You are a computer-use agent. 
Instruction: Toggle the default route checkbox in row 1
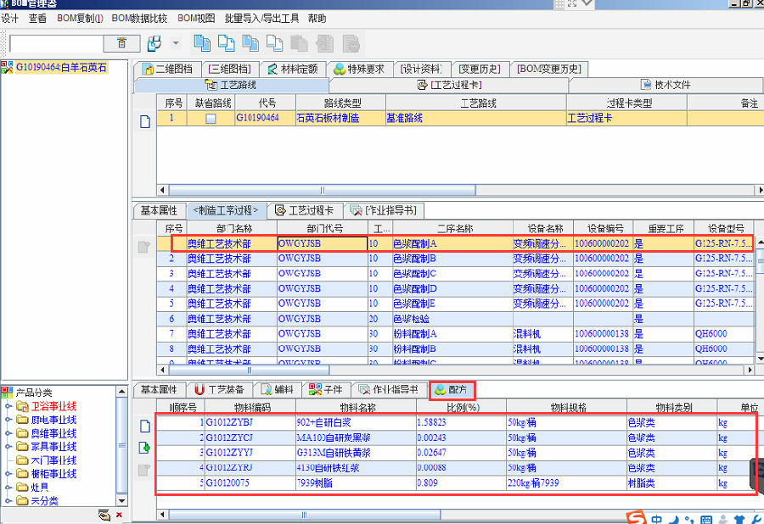211,119
